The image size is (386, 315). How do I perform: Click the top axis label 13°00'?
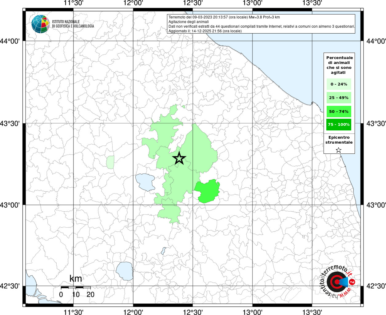(253, 3)
